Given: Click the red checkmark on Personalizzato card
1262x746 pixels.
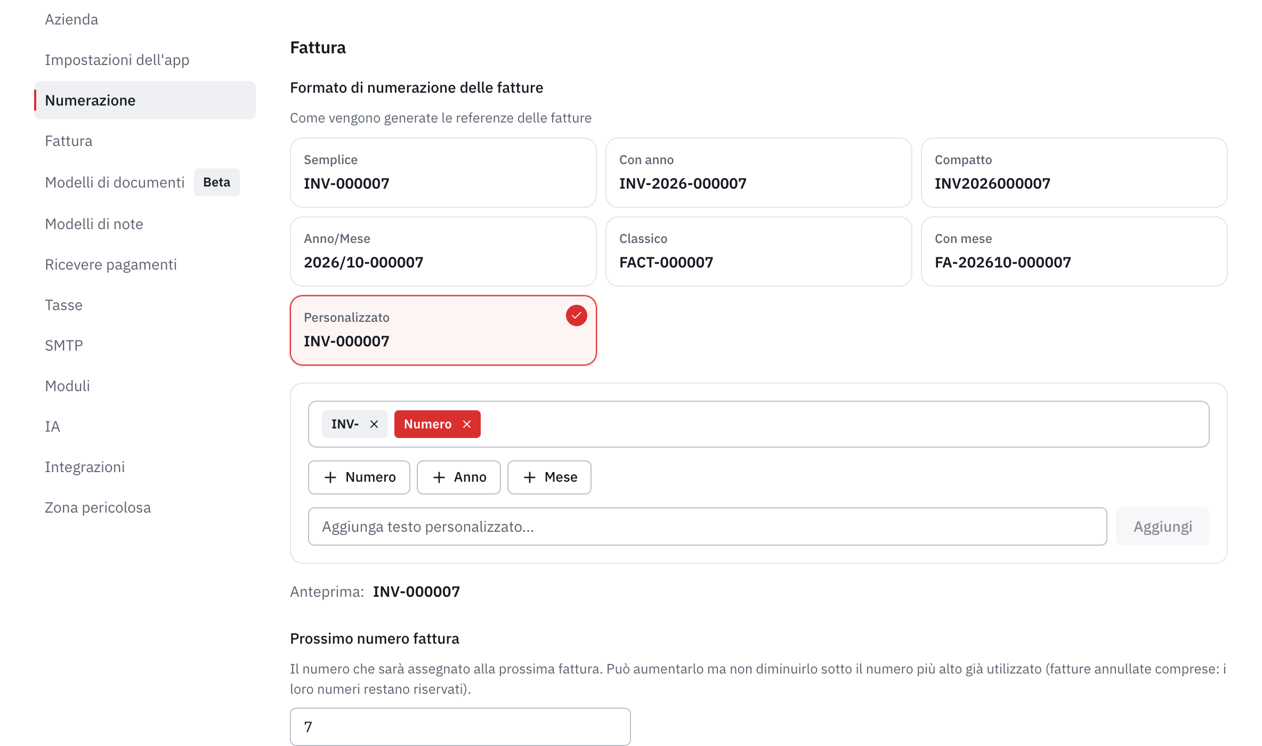Looking at the screenshot, I should coord(576,315).
